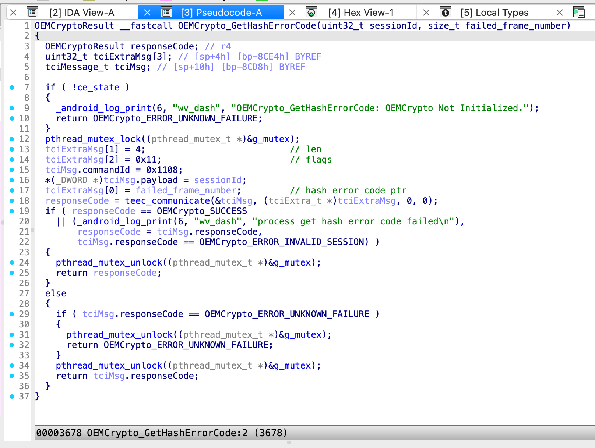Screen dimensions: 595x448
Task: Click the g_mutex global variable on line 12
Action: tap(271, 139)
